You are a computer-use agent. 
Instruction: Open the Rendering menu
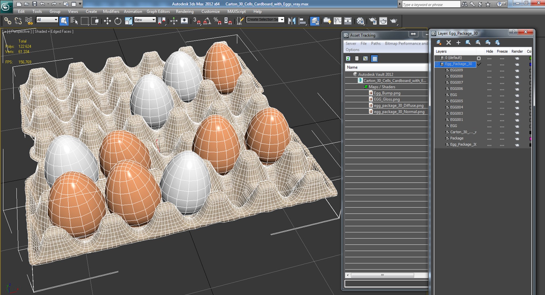coord(185,12)
